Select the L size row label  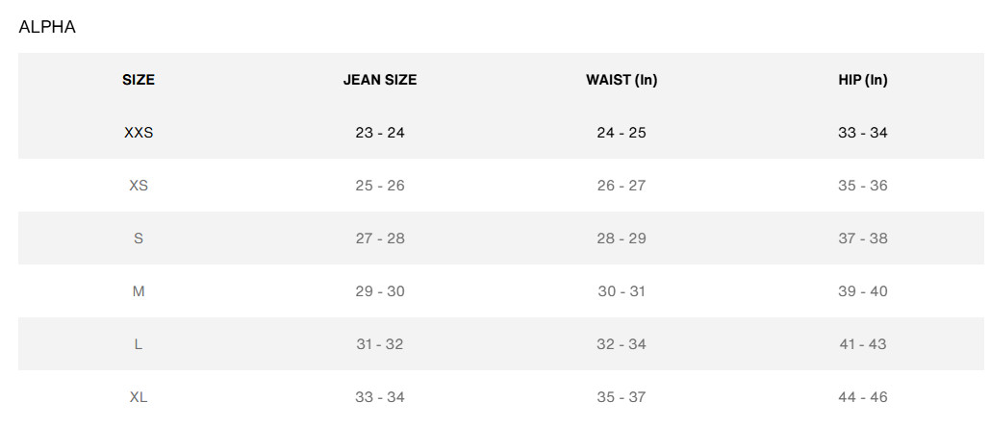pyautogui.click(x=139, y=344)
